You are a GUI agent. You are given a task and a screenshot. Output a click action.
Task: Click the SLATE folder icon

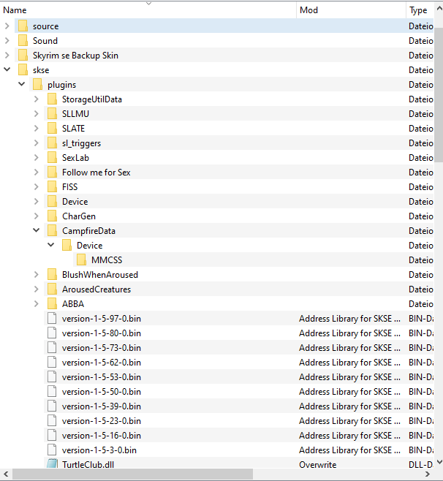coord(52,128)
